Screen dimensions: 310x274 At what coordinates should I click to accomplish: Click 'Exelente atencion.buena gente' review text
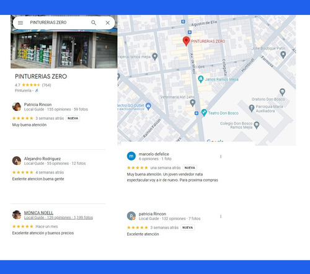click(38, 179)
